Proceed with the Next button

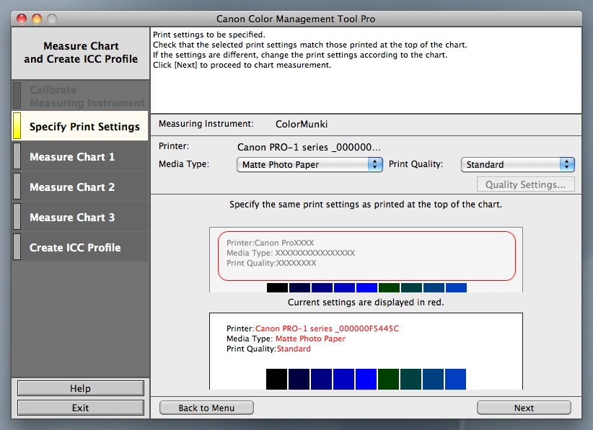point(524,408)
